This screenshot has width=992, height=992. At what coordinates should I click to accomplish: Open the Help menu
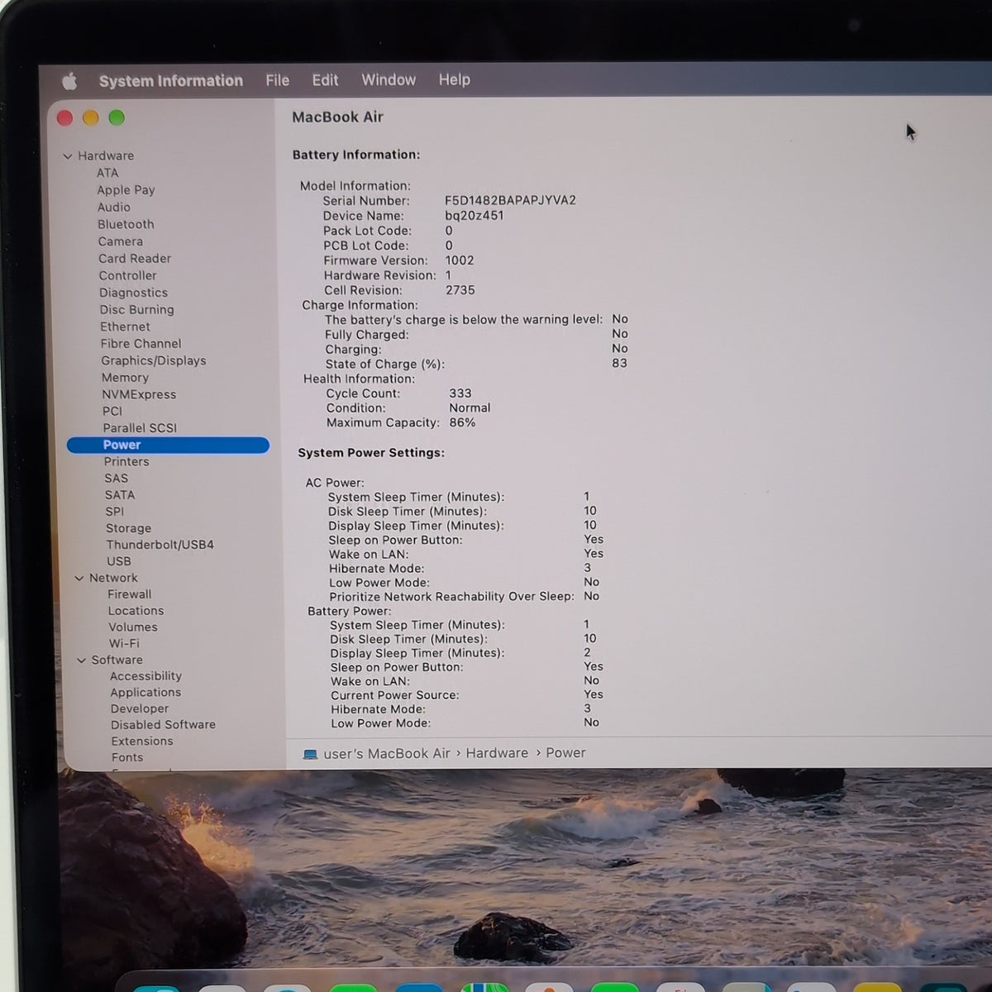454,79
